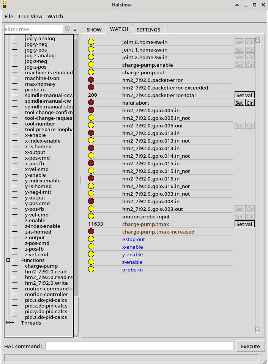Viewport: 268px width, 364px height.
Task: Click the yellow LED for joint.0.home-sw-in
Action: pyautogui.click(x=91, y=42)
